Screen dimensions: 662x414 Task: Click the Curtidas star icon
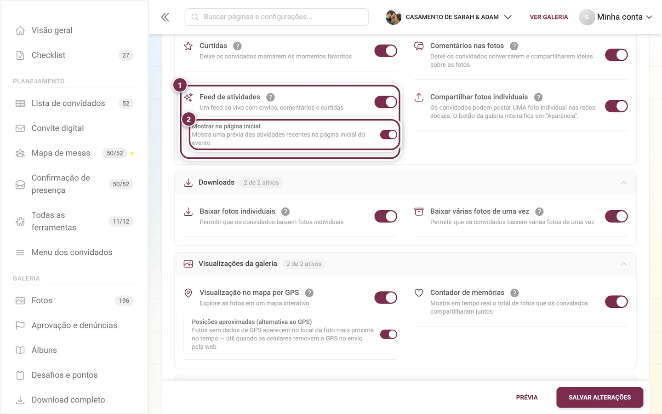tap(188, 46)
